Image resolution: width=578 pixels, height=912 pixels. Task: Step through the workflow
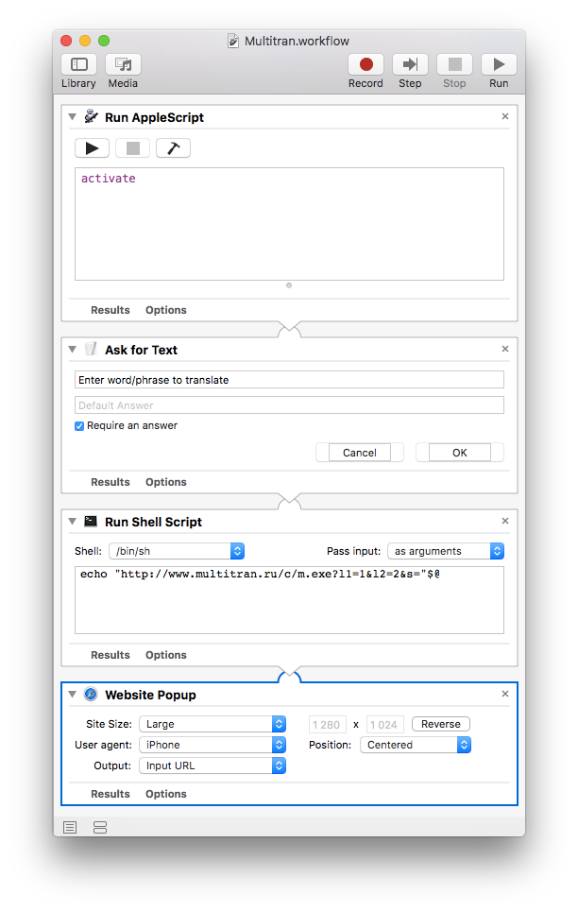click(x=410, y=64)
